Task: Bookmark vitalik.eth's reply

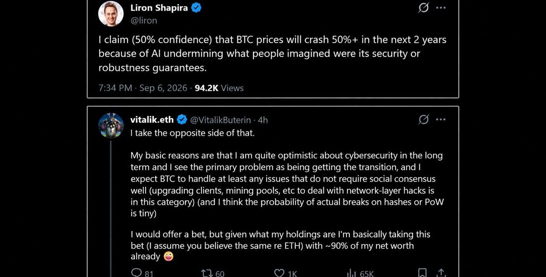Action: pyautogui.click(x=422, y=273)
